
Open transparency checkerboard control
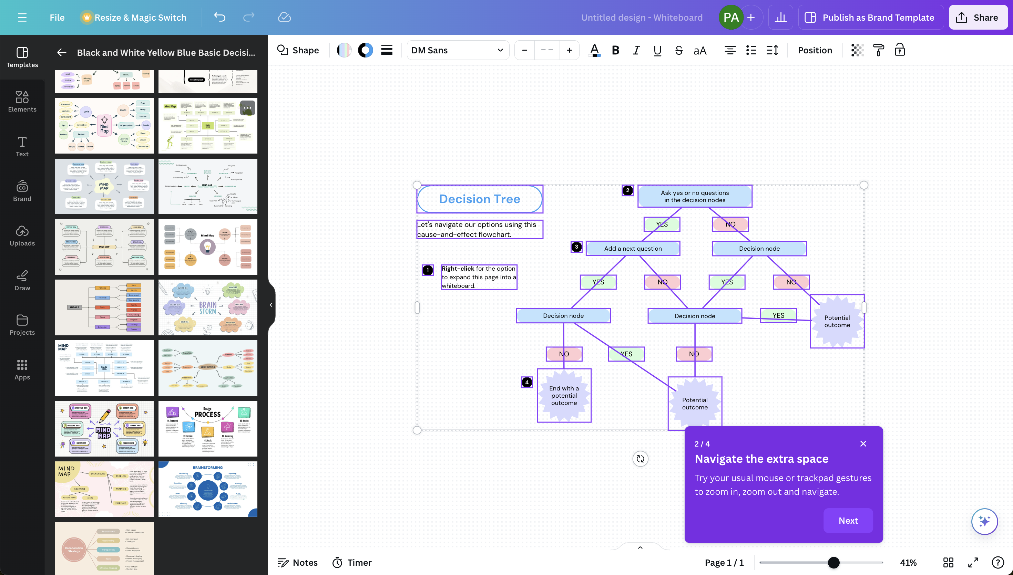pyautogui.click(x=857, y=50)
